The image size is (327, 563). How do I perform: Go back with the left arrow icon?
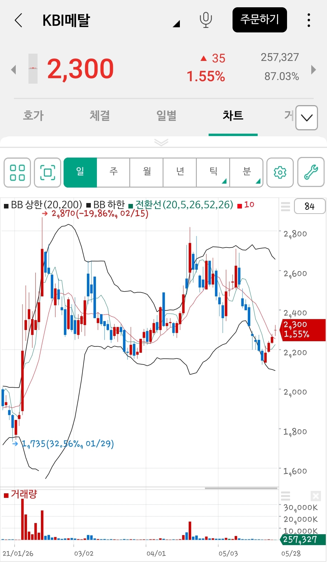[18, 20]
